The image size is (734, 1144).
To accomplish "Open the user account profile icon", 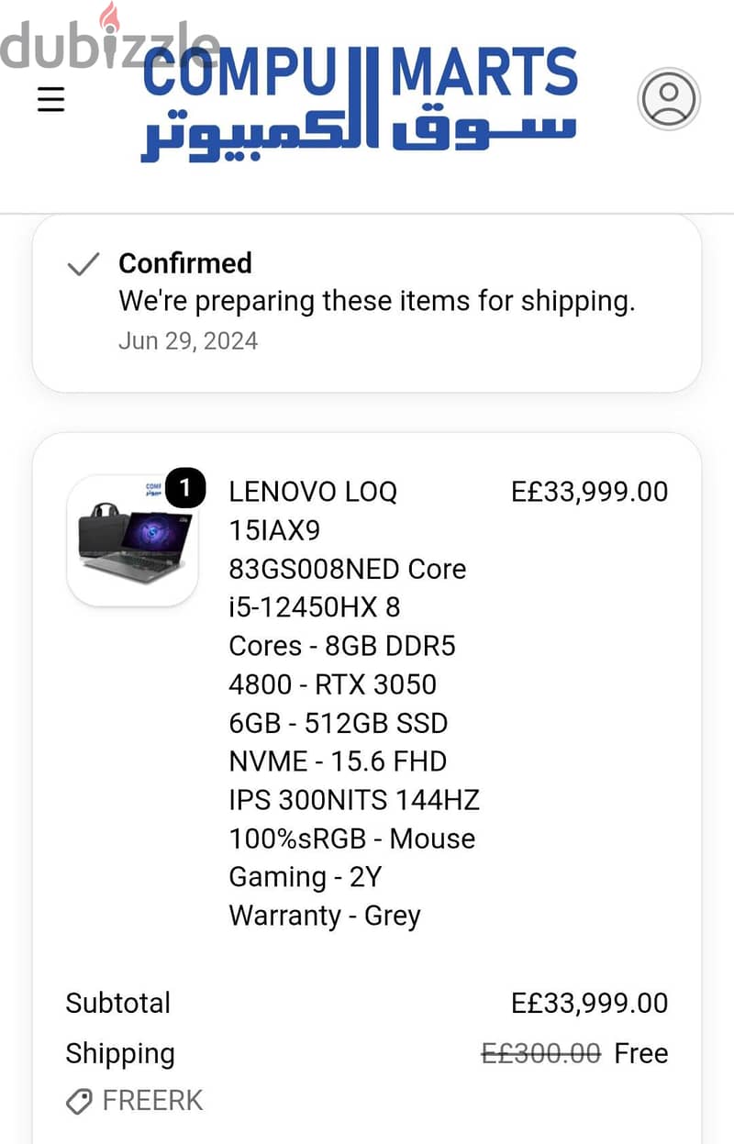I will point(669,98).
